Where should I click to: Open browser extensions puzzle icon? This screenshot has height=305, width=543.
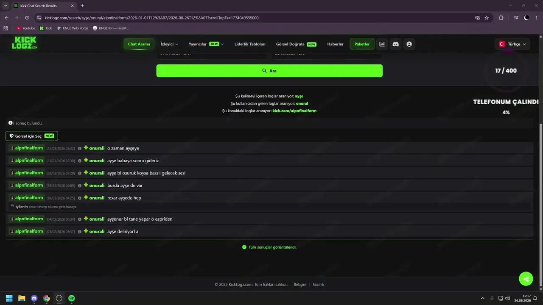pyautogui.click(x=501, y=18)
